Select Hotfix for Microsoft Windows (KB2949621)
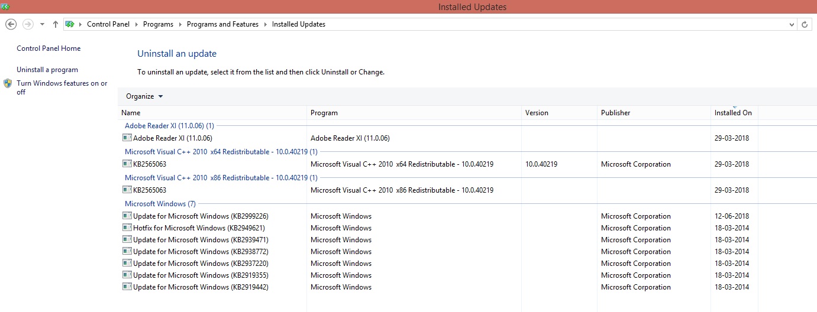 pos(199,227)
